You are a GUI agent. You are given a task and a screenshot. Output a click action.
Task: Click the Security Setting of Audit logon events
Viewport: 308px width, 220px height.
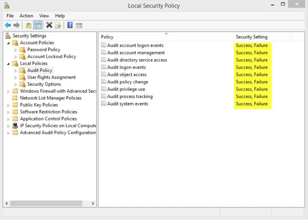click(x=252, y=67)
